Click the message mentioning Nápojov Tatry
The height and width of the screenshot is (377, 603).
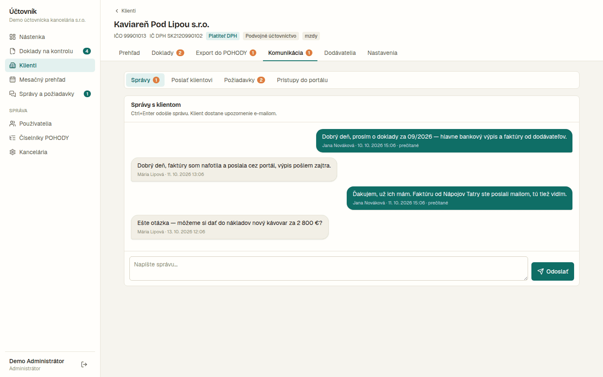(459, 198)
